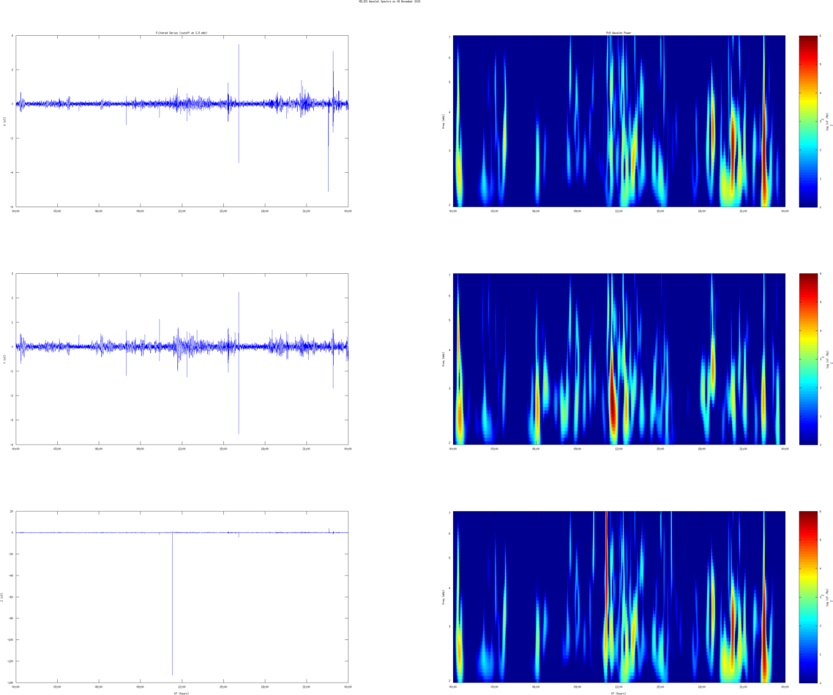
Task: Click the wavelet power spectrogram beside the X plot
Action: pos(619,121)
